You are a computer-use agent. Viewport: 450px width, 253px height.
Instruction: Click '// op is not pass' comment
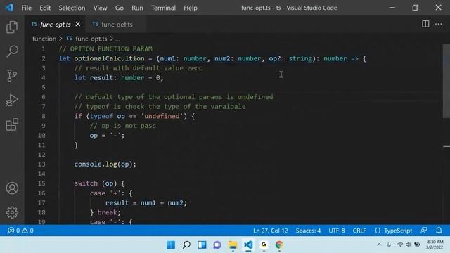[123, 126]
